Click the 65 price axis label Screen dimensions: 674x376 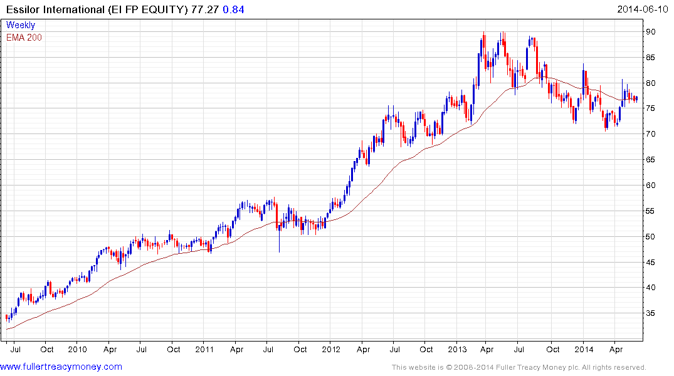click(650, 159)
